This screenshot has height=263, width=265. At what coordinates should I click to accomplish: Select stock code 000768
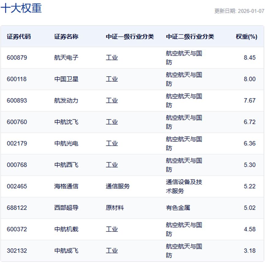17,165
